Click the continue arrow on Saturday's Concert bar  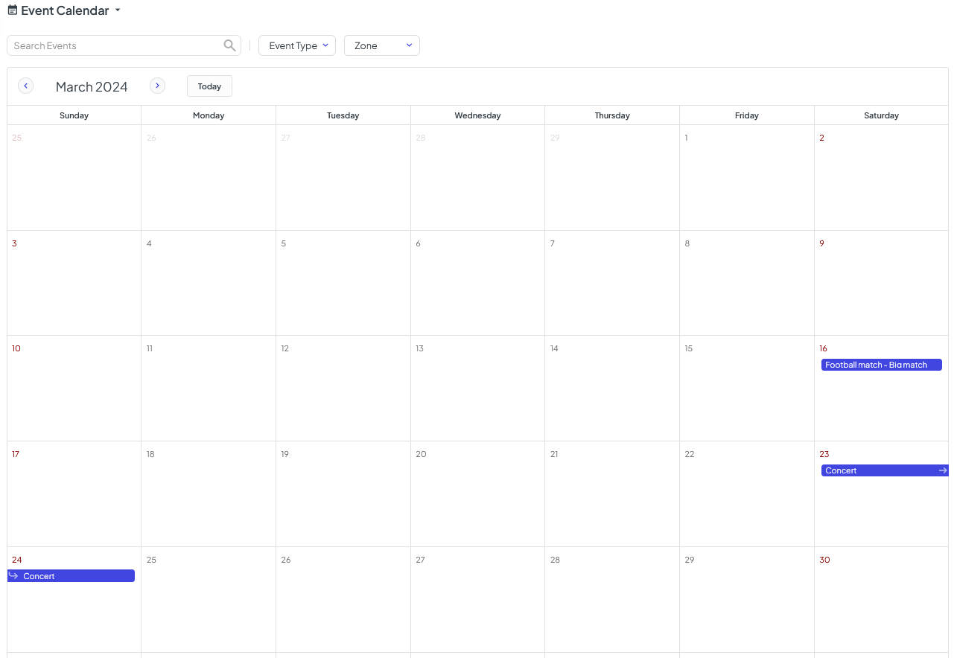click(943, 470)
